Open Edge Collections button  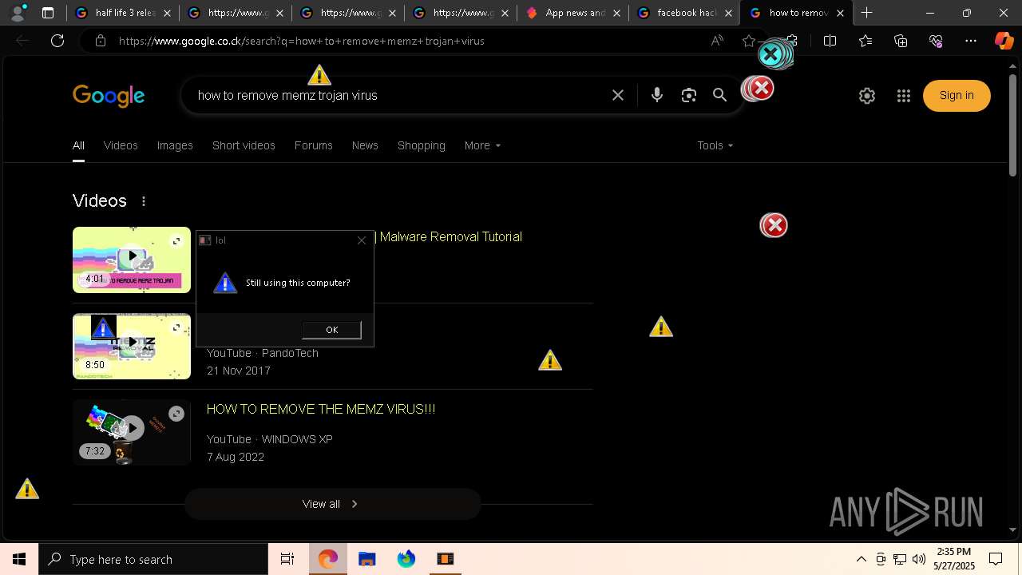pos(901,41)
